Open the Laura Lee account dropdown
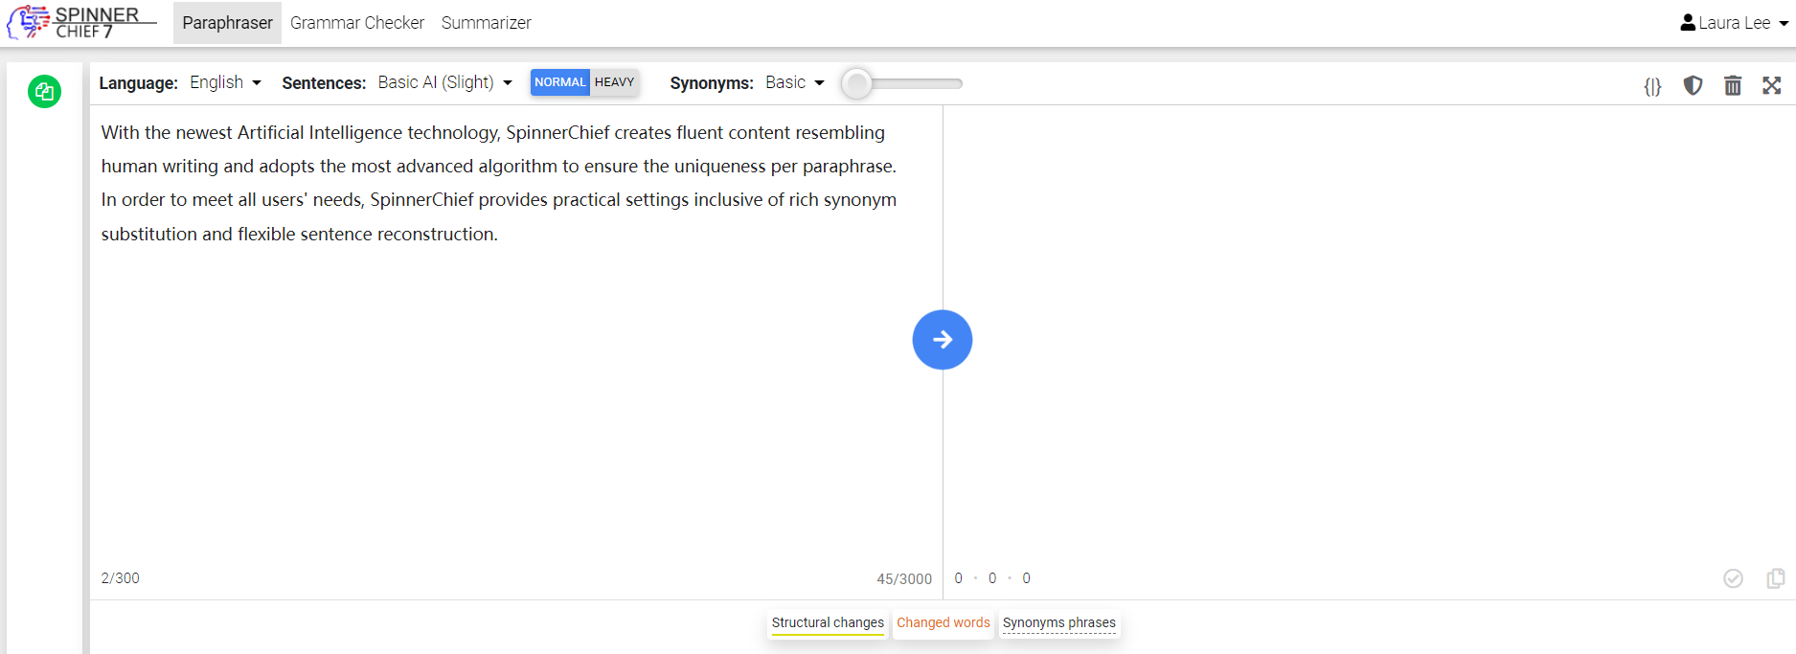The image size is (1796, 654). [1735, 22]
